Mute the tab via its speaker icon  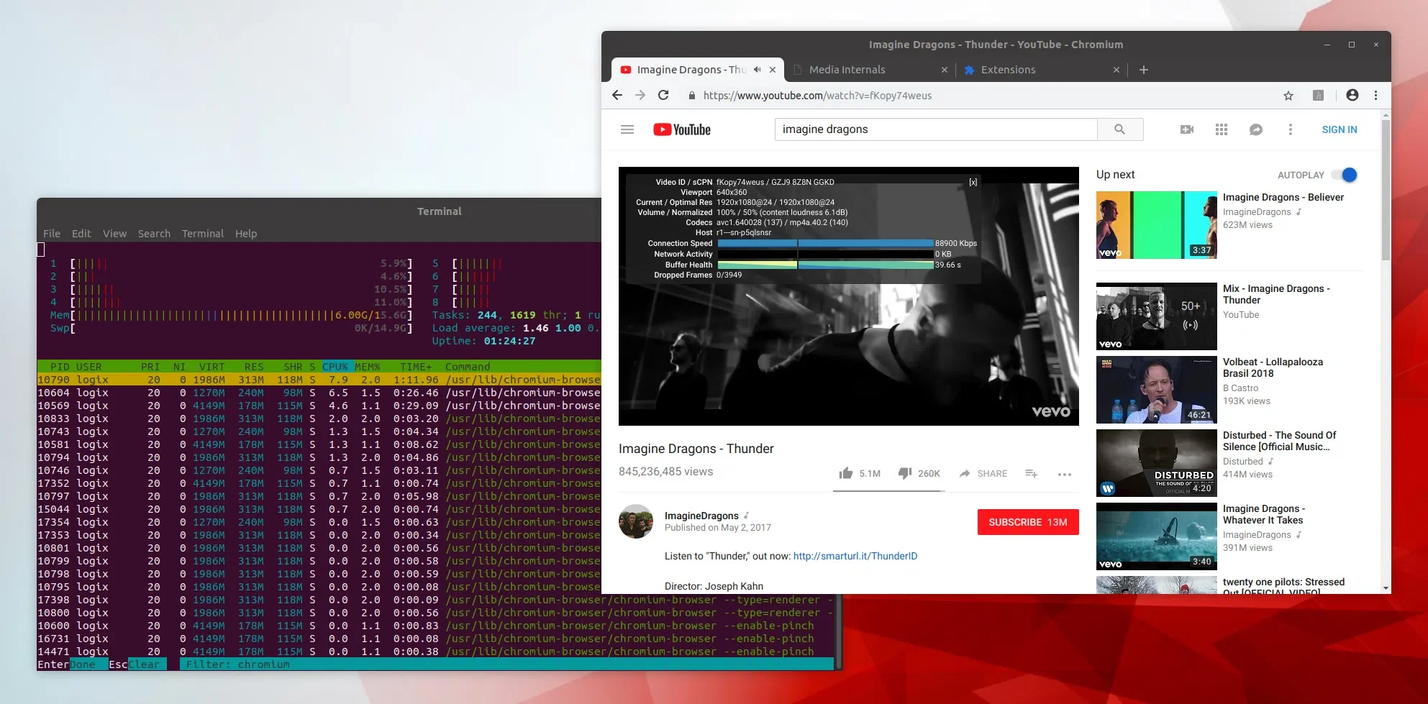tap(757, 70)
